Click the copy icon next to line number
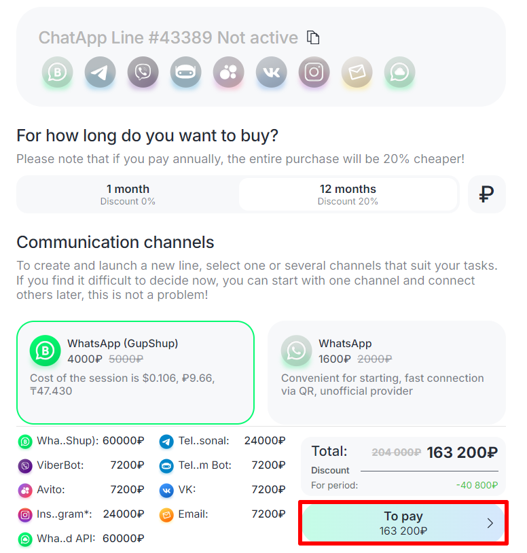The height and width of the screenshot is (553, 527). pyautogui.click(x=313, y=37)
